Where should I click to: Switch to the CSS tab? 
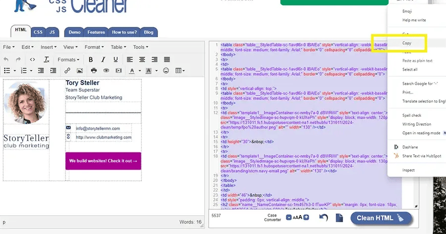(x=38, y=32)
